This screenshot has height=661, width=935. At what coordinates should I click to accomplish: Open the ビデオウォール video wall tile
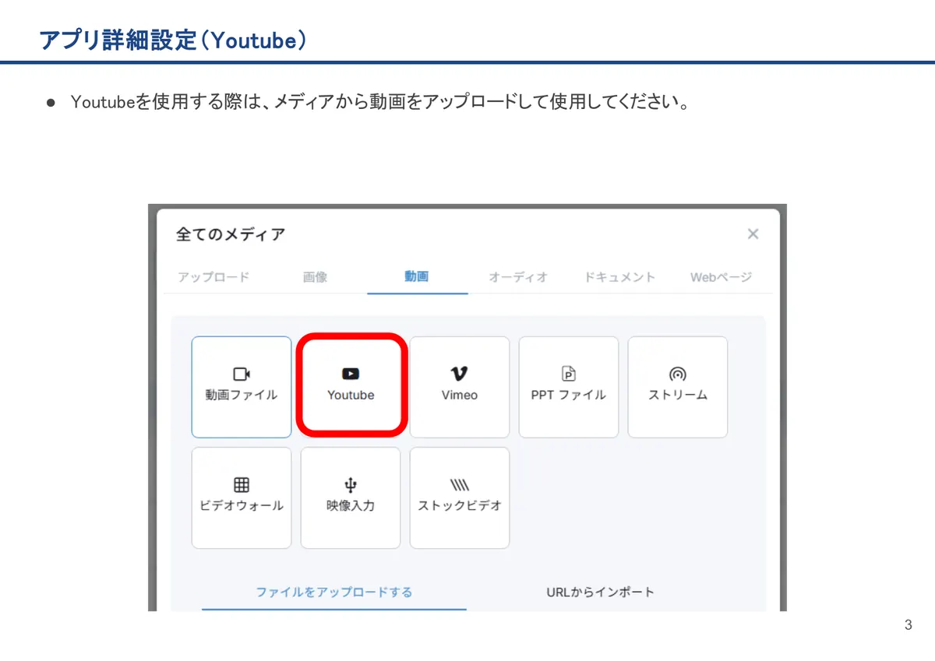tap(242, 498)
